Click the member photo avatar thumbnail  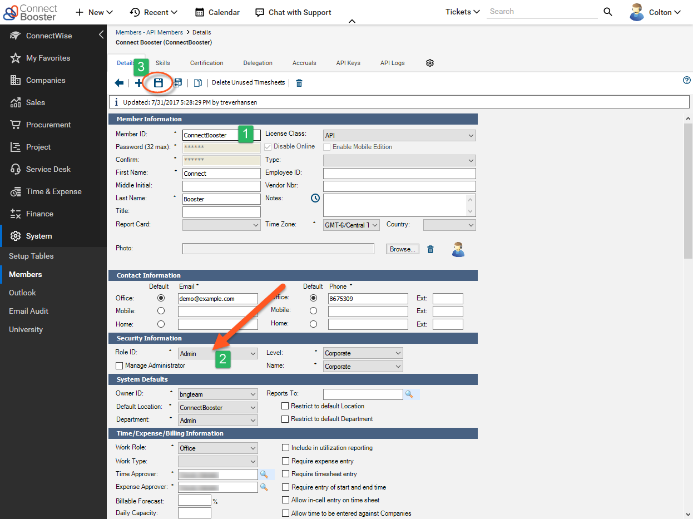pyautogui.click(x=458, y=249)
